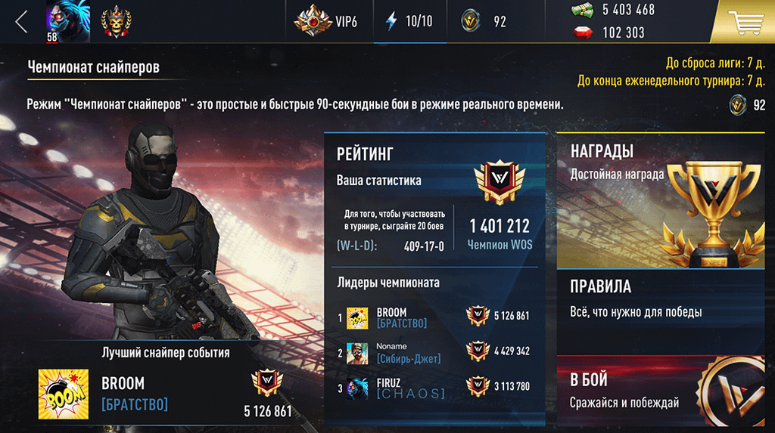Image resolution: width=775 pixels, height=433 pixels.
Task: Tap the lightning energy 10/10 counter
Action: [x=409, y=21]
